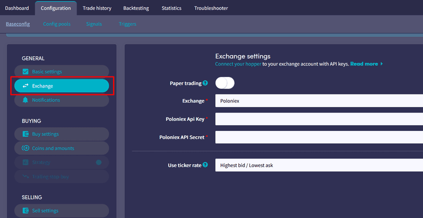The height and width of the screenshot is (218, 423).
Task: Click the Strategy chart icon
Action: (25, 163)
